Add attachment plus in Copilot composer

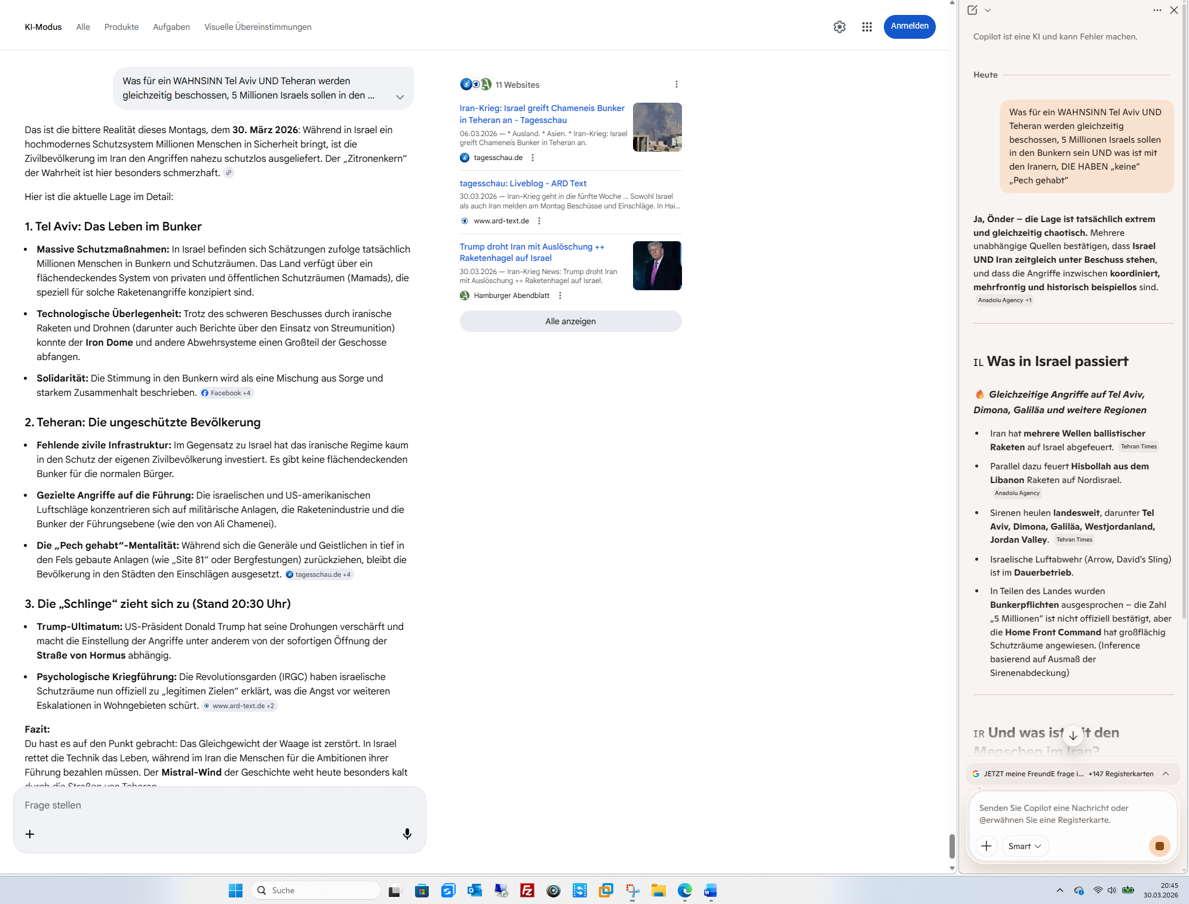point(987,846)
